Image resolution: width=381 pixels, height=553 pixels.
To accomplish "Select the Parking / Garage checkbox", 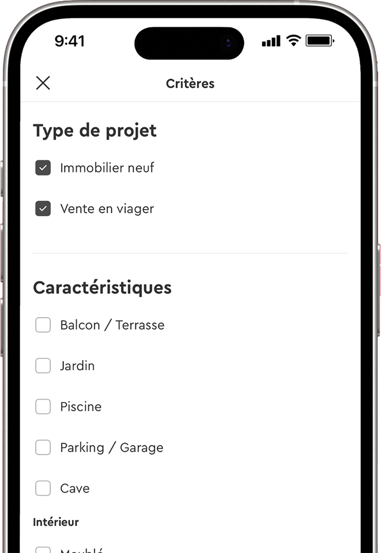I will click(x=43, y=448).
